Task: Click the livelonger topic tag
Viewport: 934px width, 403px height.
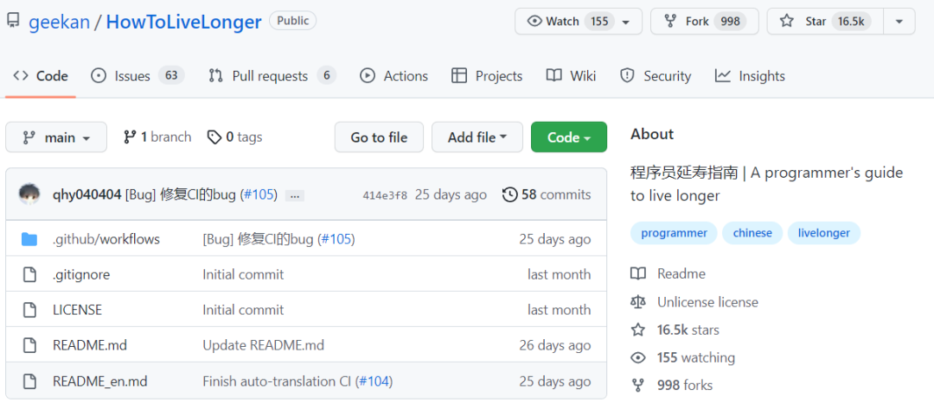Action: 823,233
